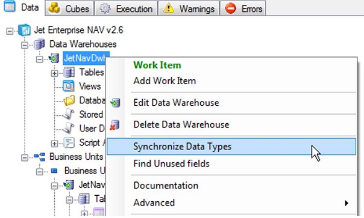The height and width of the screenshot is (218, 364).
Task: Click the JetNavDwh warehouse icon
Action: (54, 58)
